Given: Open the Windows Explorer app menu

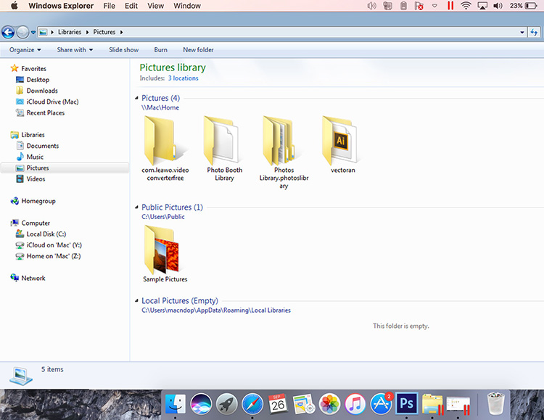Looking at the screenshot, I should tap(61, 6).
